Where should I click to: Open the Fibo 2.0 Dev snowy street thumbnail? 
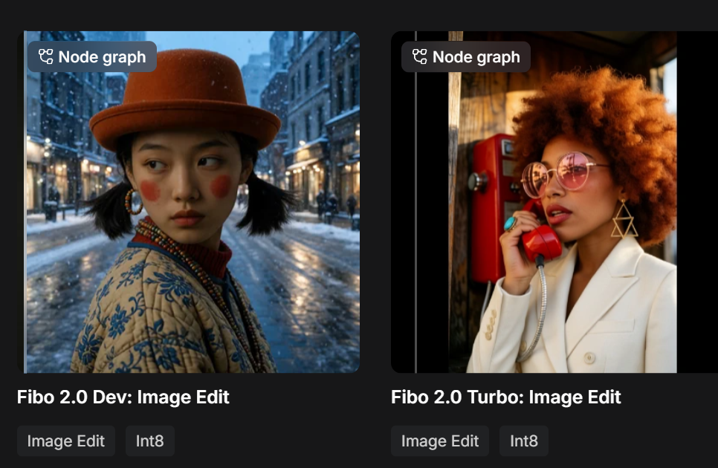tap(188, 202)
